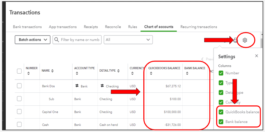Sort by Number column arrows
The image size is (265, 132).
[28, 74]
